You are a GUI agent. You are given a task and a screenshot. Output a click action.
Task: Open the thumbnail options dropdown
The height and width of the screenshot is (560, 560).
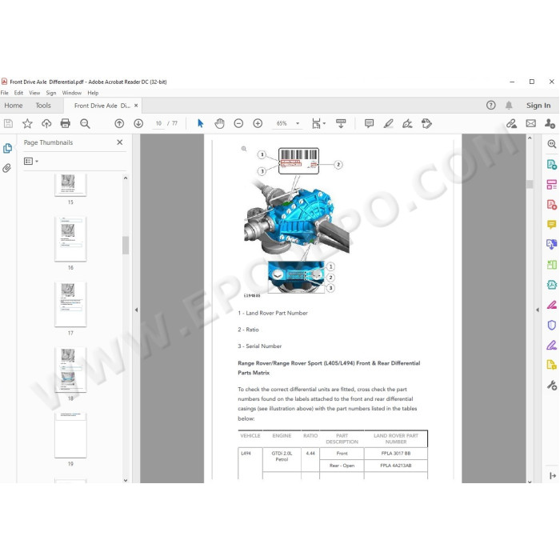(31, 161)
